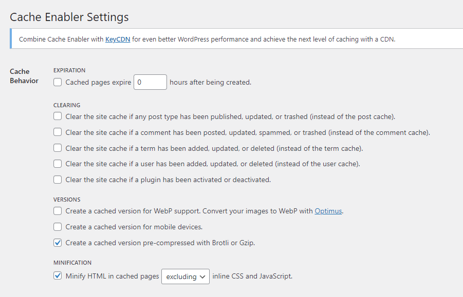The width and height of the screenshot is (463, 297).
Task: Open the Optimus link
Action: (328, 211)
